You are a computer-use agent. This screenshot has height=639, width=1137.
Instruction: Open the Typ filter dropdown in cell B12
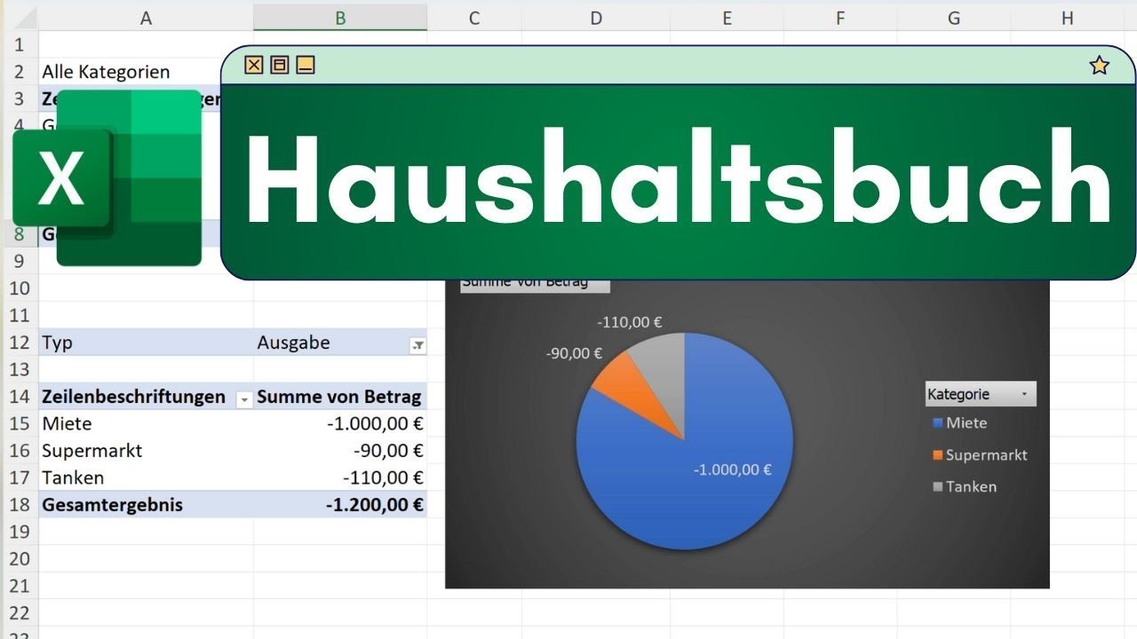(417, 346)
